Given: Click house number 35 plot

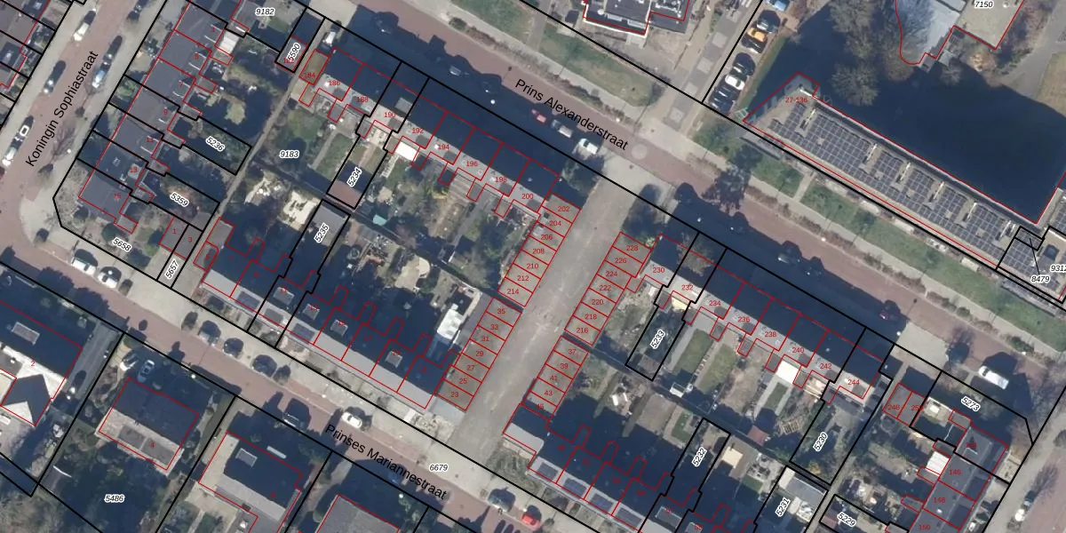Looking at the screenshot, I should click(502, 312).
